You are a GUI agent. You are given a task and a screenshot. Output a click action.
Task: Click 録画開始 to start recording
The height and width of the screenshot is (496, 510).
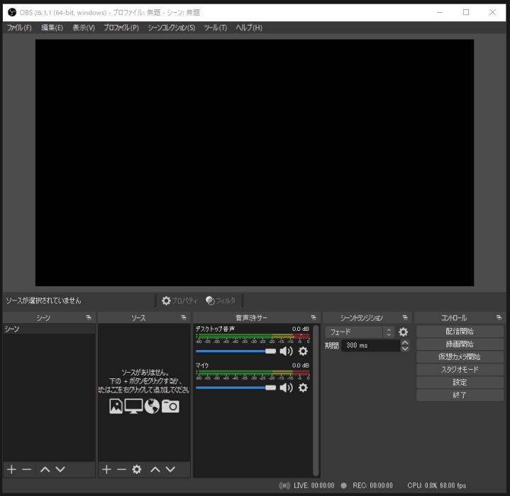coord(460,344)
